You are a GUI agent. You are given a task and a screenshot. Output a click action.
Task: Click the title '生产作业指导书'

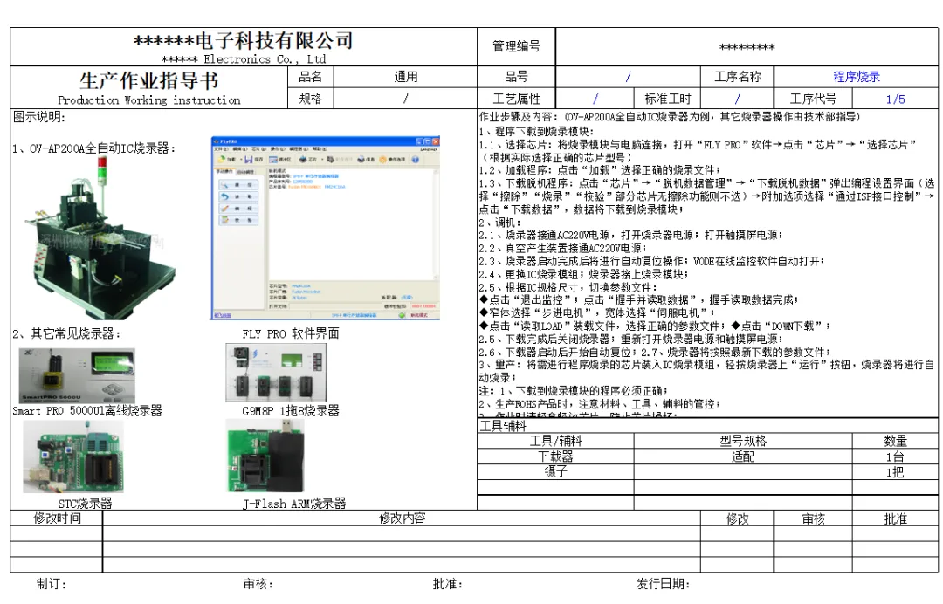[x=148, y=80]
